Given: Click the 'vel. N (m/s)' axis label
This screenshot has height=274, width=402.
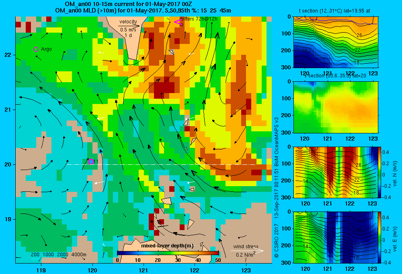Looking at the screenshot, I should click(395, 174).
